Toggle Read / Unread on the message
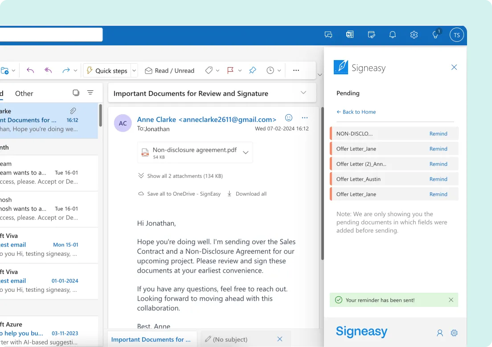 click(169, 70)
